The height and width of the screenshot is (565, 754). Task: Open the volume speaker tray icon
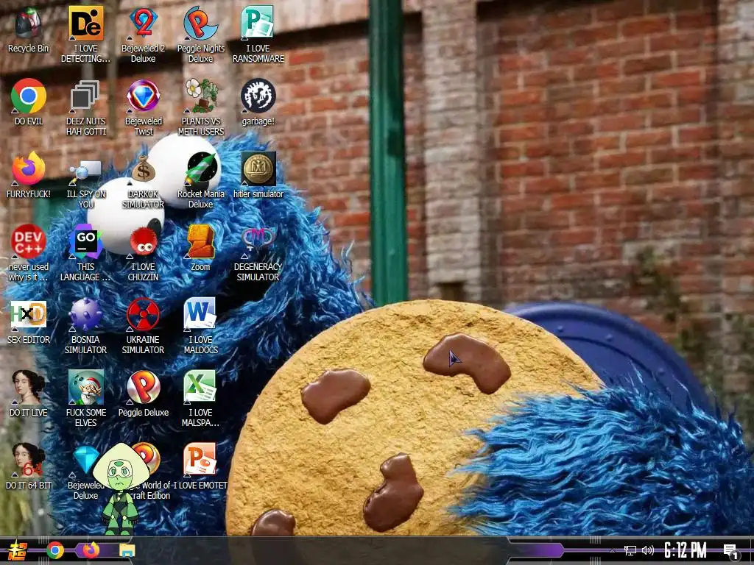[x=648, y=550]
